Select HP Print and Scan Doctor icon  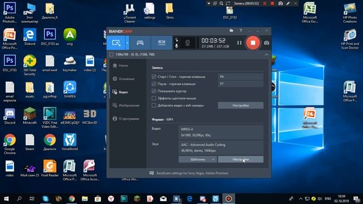[x=350, y=39]
